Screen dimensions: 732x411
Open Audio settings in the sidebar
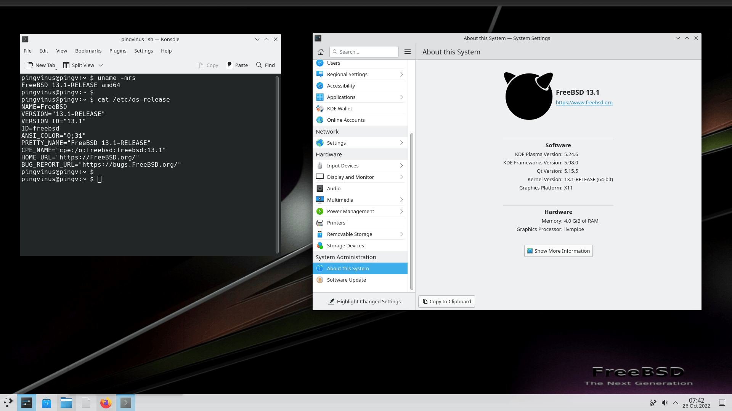point(334,188)
